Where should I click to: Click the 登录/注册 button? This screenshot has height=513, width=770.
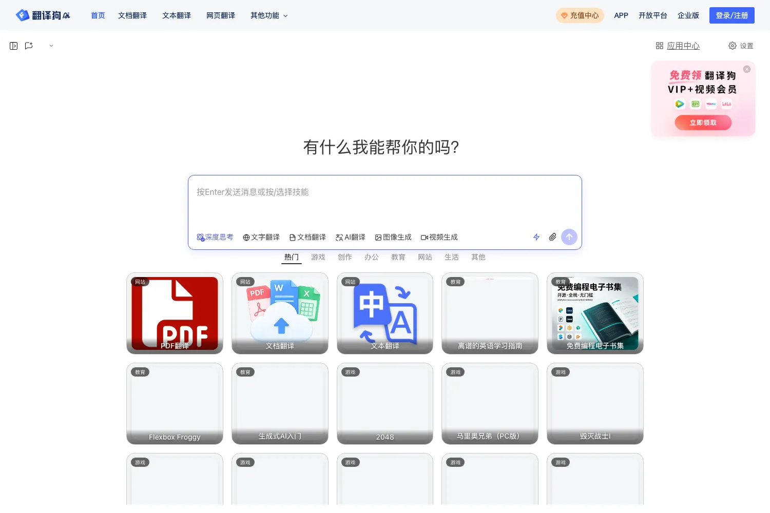tap(732, 15)
